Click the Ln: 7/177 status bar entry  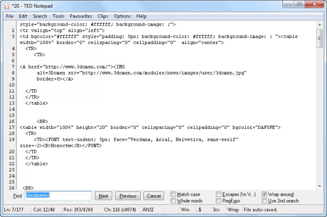coord(14,210)
